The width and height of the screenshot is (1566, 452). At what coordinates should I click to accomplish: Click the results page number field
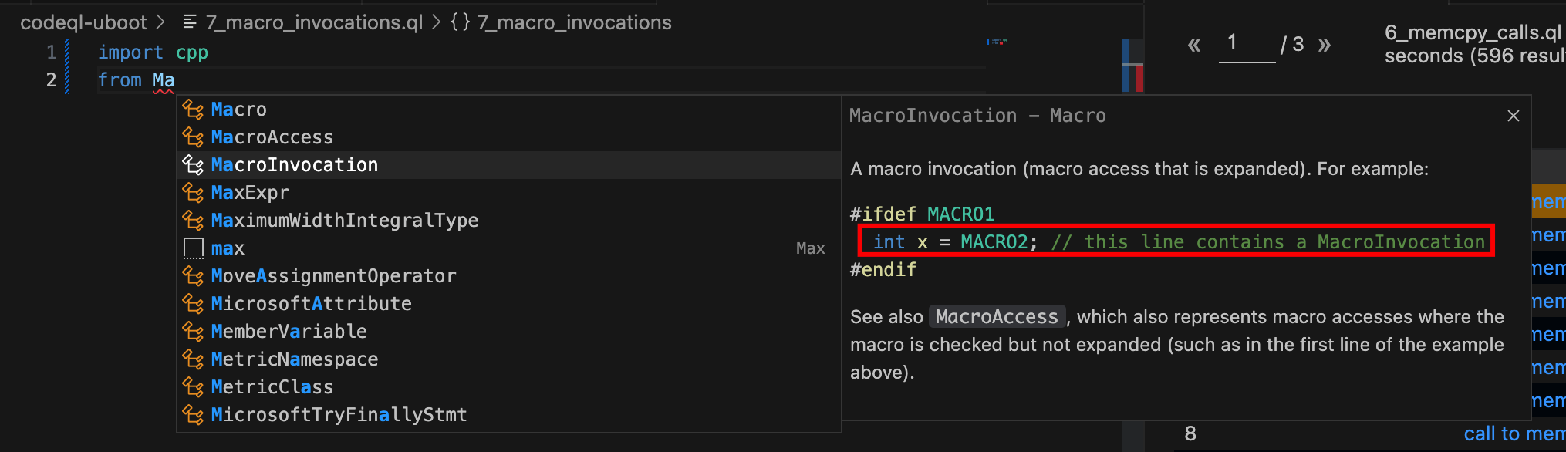pyautogui.click(x=1247, y=44)
